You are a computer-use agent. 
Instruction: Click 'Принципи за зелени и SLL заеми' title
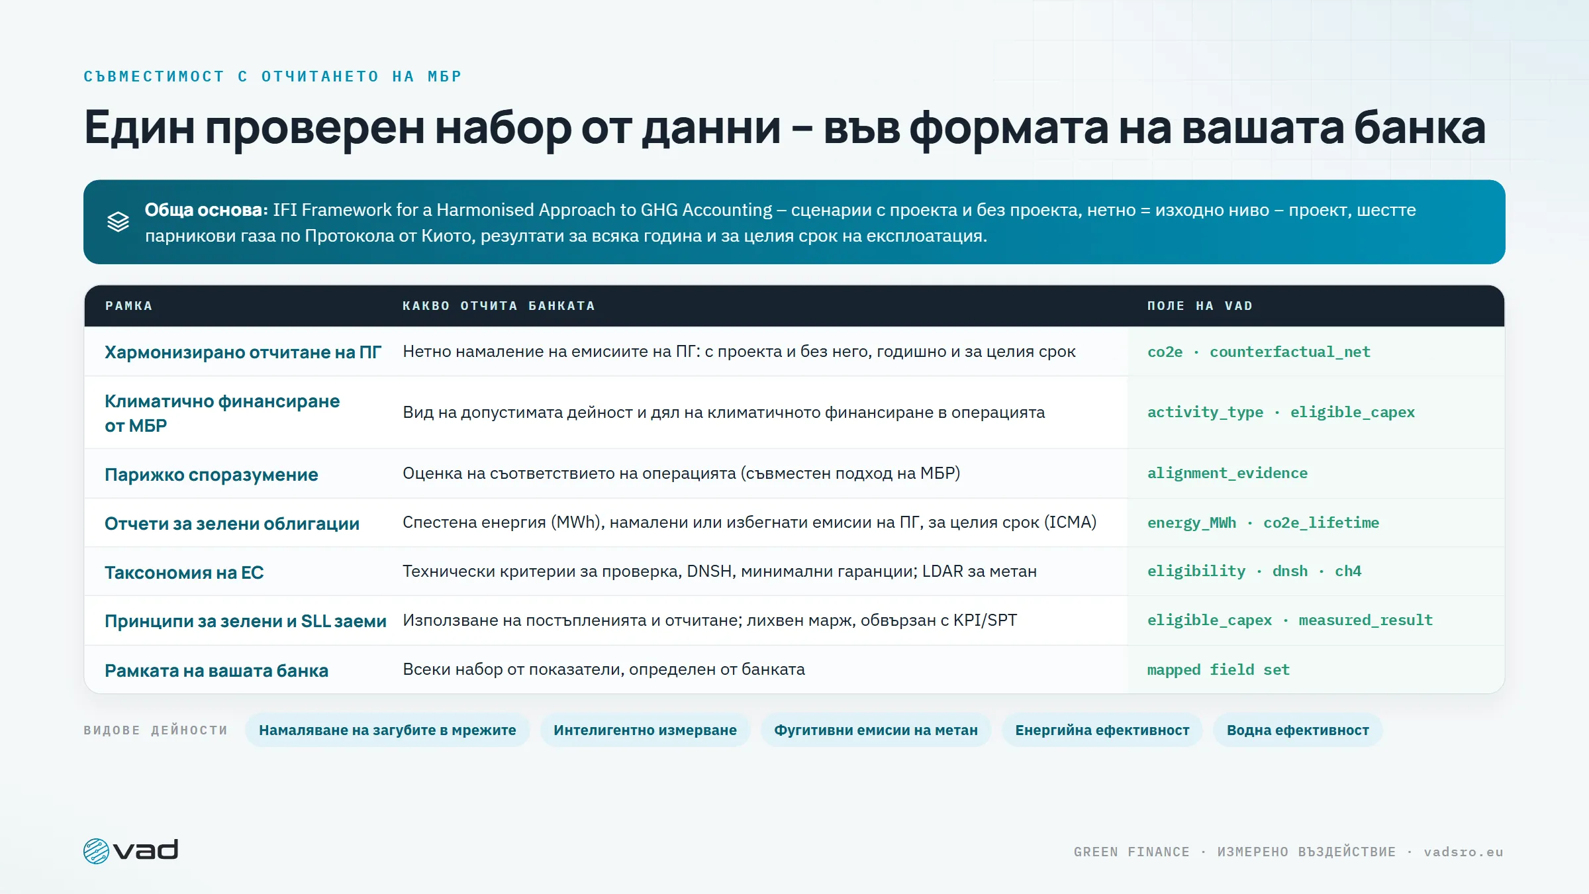point(246,621)
